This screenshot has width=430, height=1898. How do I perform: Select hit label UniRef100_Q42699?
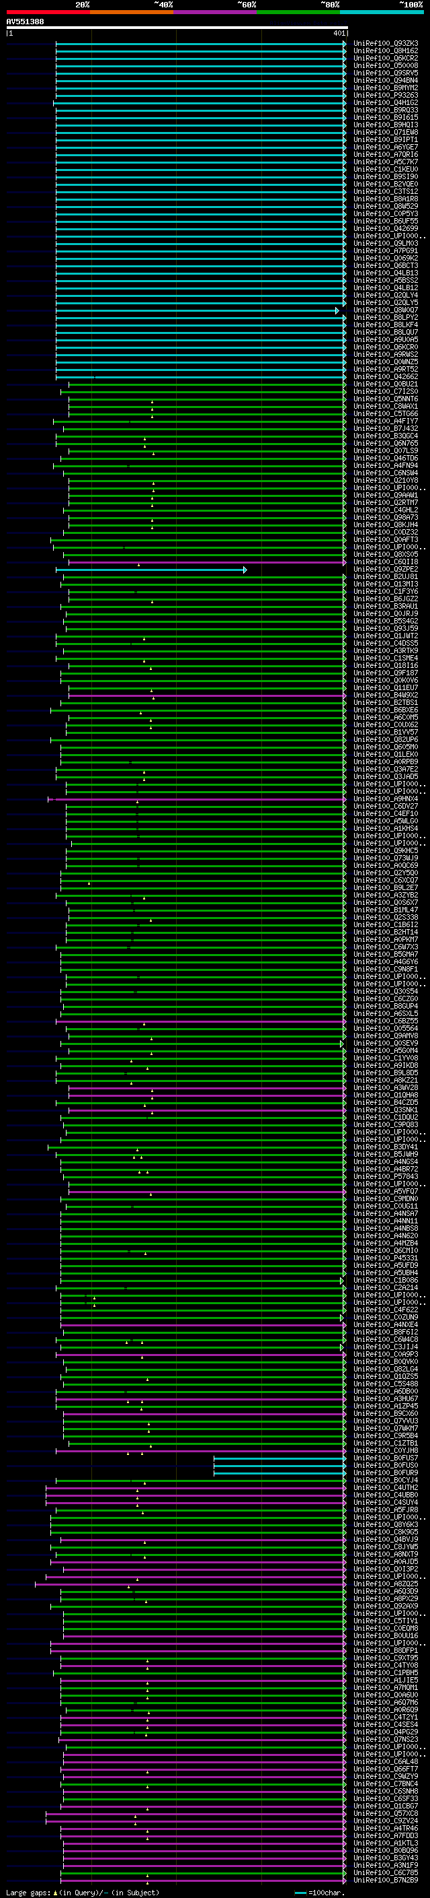(x=386, y=228)
